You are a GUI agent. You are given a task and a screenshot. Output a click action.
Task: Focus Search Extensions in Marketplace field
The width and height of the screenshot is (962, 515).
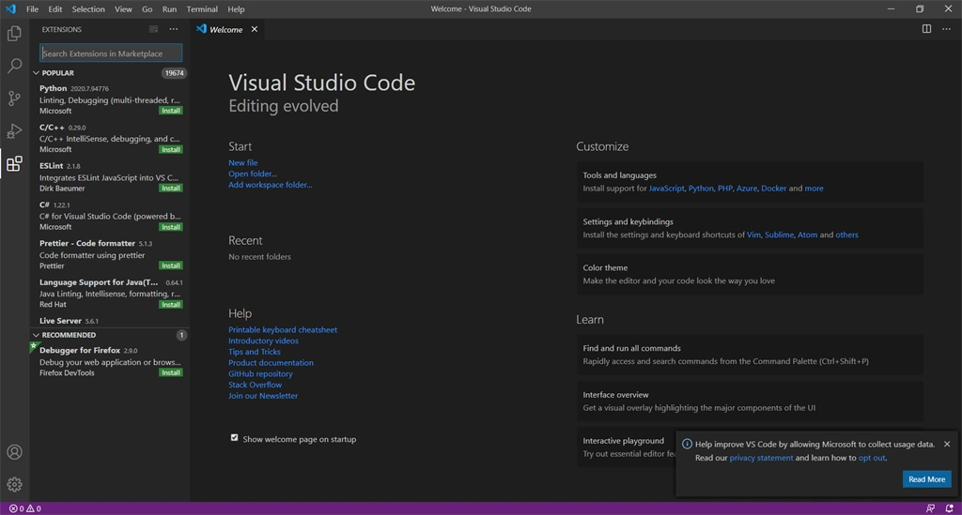[111, 53]
